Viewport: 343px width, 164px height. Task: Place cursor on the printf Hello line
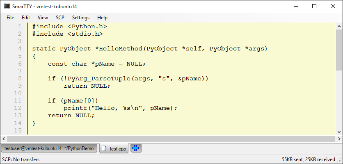[120, 108]
